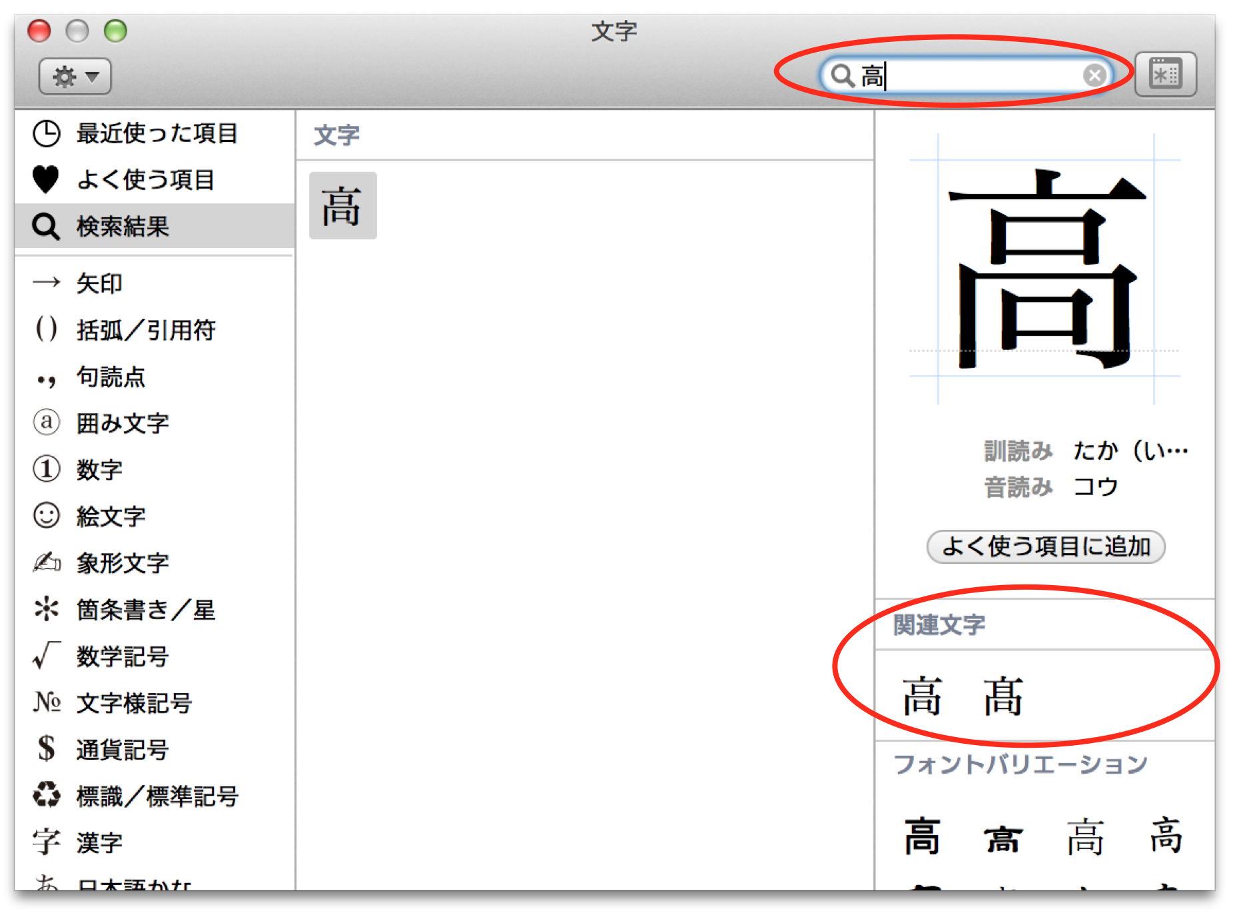Select the circled 1 icon for 数字
1235x917 pixels.
click(x=47, y=468)
